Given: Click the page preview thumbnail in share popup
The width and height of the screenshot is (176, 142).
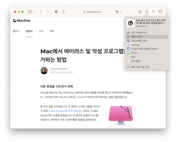Looking at the screenshot, I should click(131, 23).
